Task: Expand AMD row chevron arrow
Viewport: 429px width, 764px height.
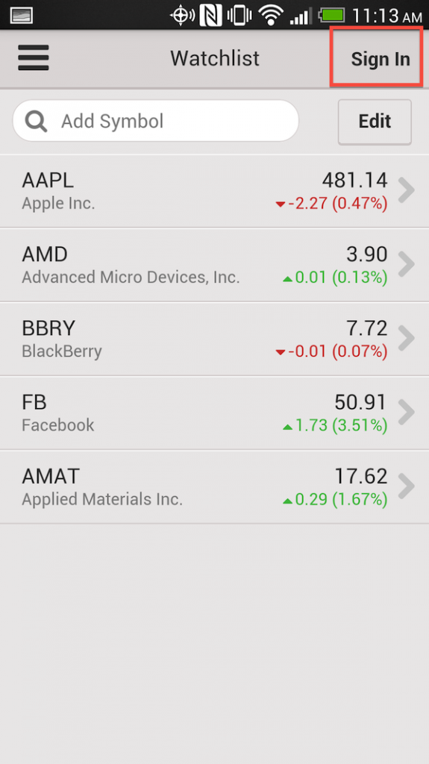Action: coord(406,264)
